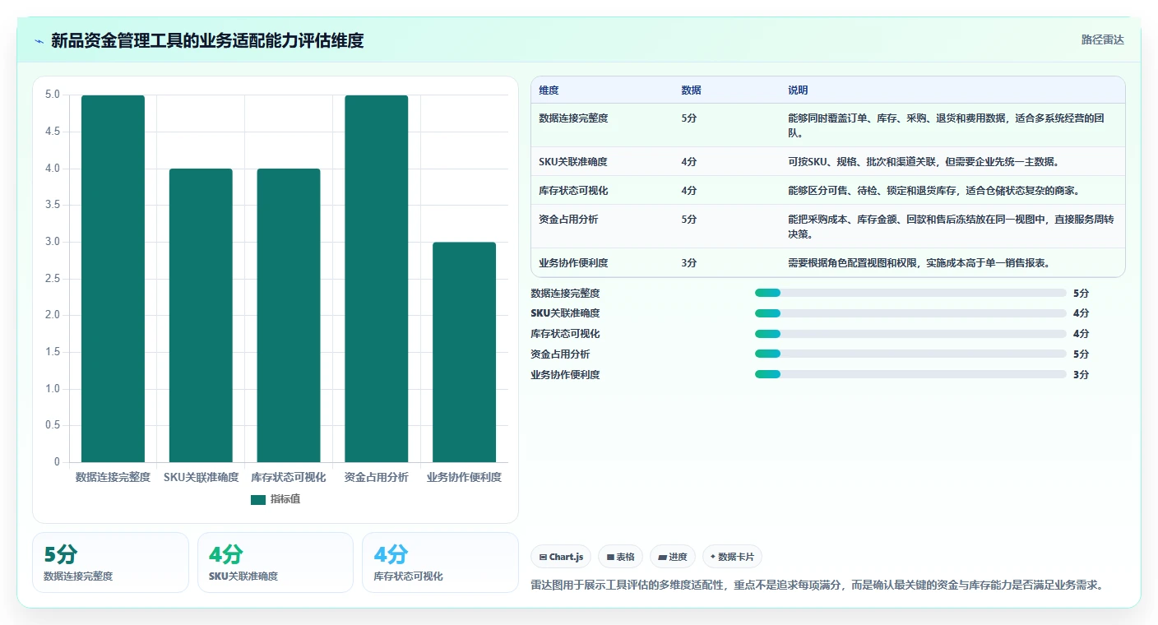Image resolution: width=1158 pixels, height=625 pixels.
Task: Select the 库存状态可视化 table row name
Action: click(x=573, y=191)
